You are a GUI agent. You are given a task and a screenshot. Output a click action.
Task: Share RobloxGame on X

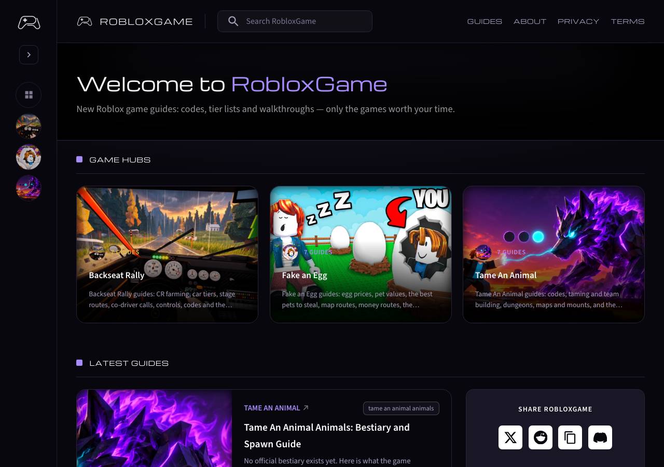(x=510, y=437)
